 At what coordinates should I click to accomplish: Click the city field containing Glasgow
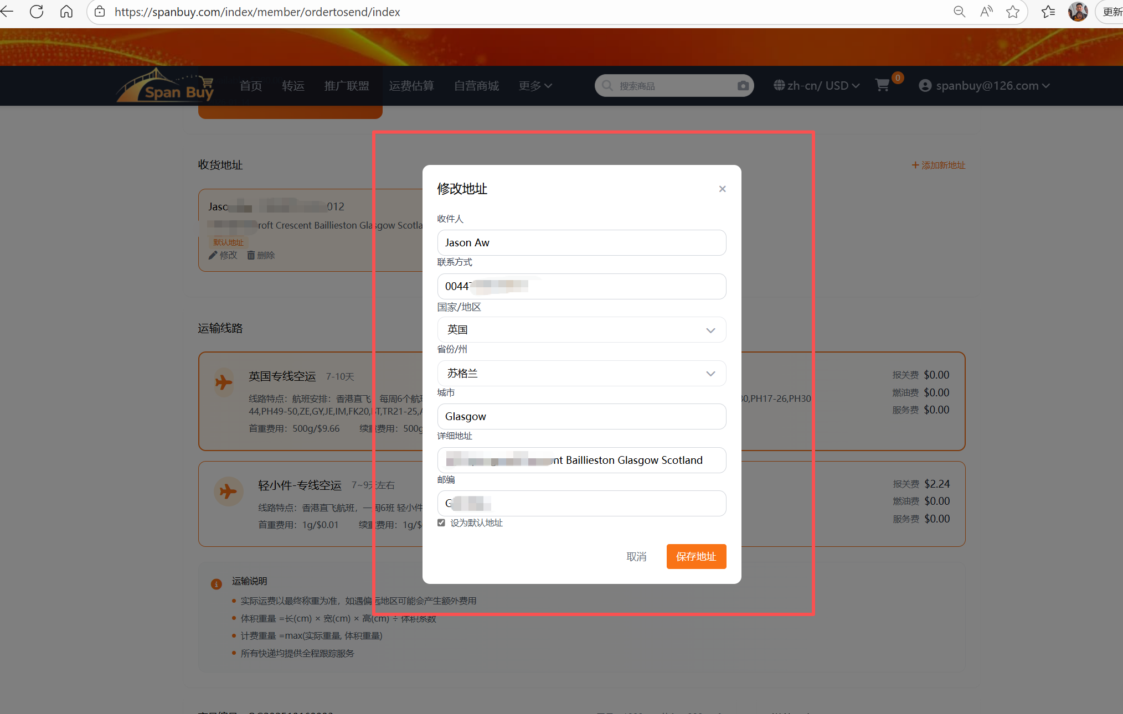pyautogui.click(x=581, y=417)
